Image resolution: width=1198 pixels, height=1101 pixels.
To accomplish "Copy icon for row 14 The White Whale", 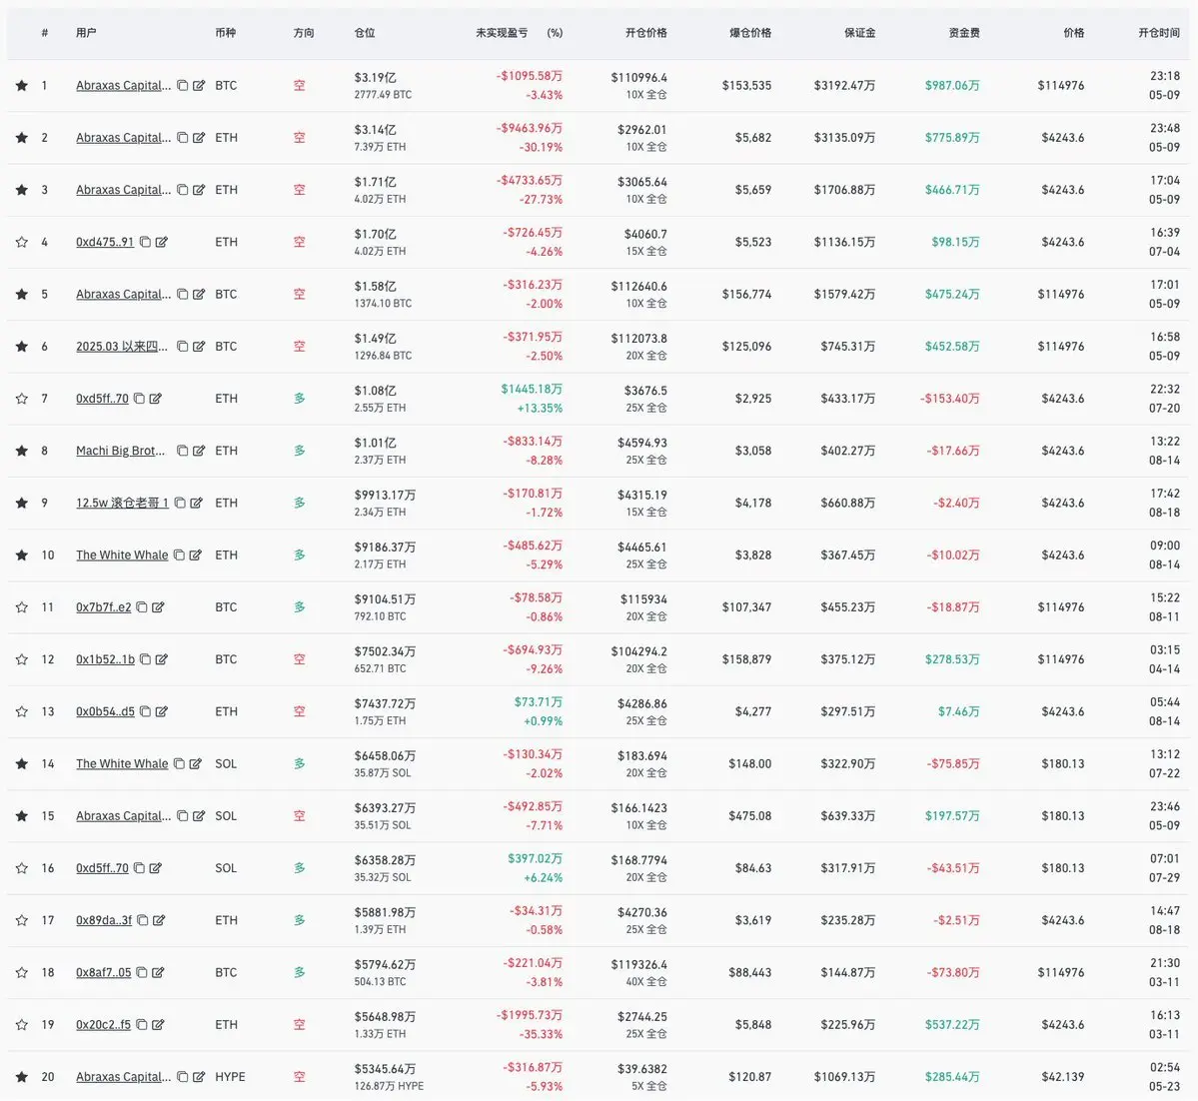I will (179, 764).
